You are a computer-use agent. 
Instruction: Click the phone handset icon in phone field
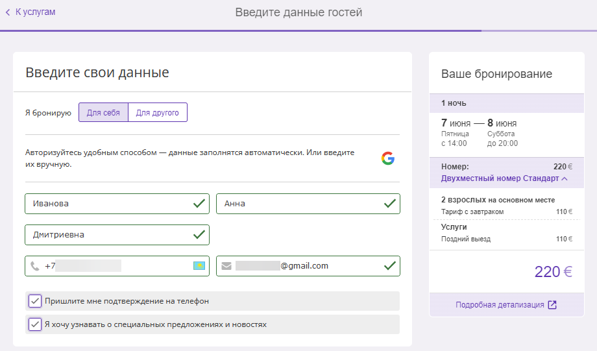point(35,266)
